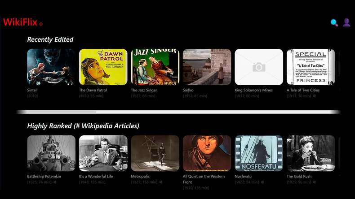Screen dimensions: 355x199
Task: Click [1946; 125 min] under It's a Wonderful Life
Action: click(x=92, y=182)
